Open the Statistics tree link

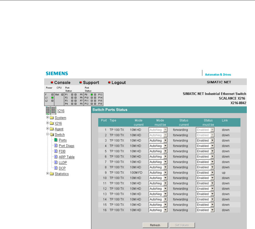62,174
